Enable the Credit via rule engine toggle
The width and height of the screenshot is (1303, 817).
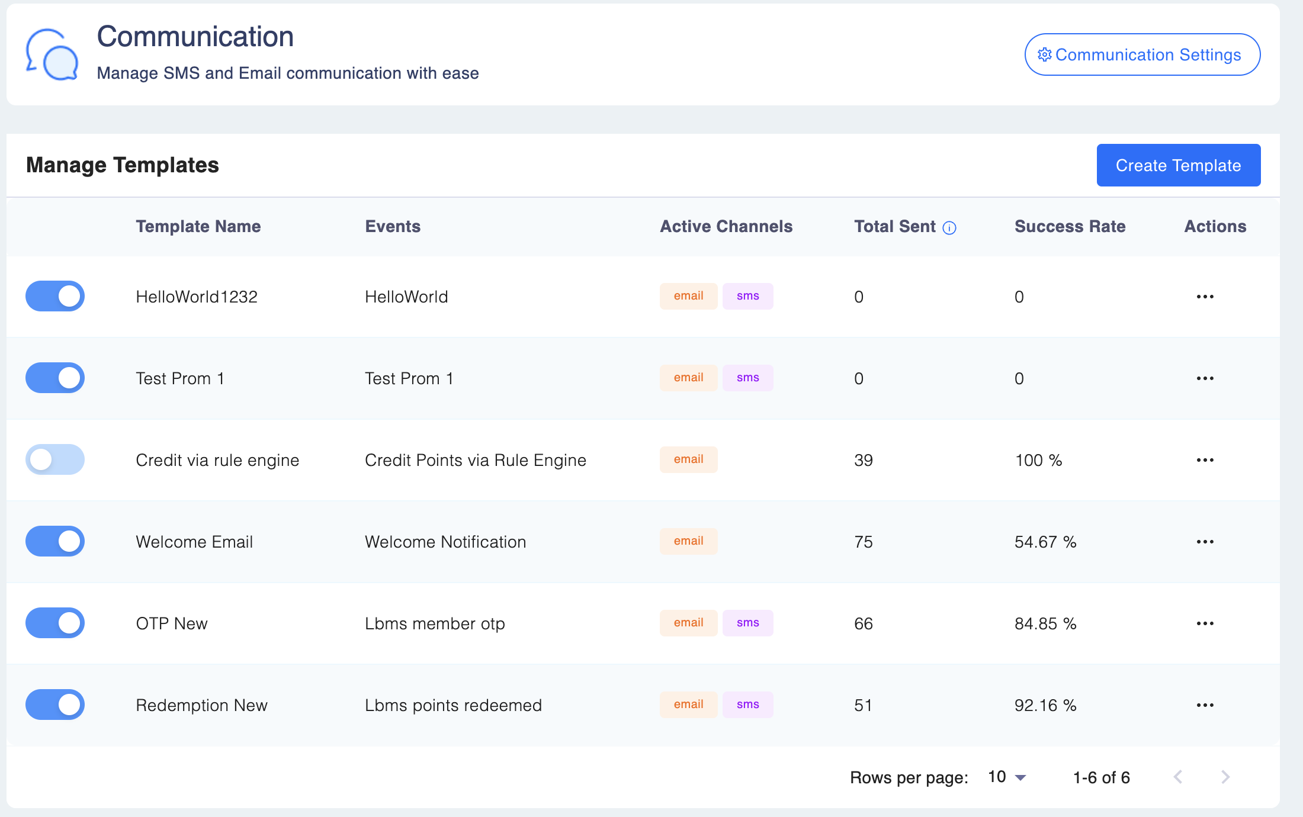coord(55,459)
